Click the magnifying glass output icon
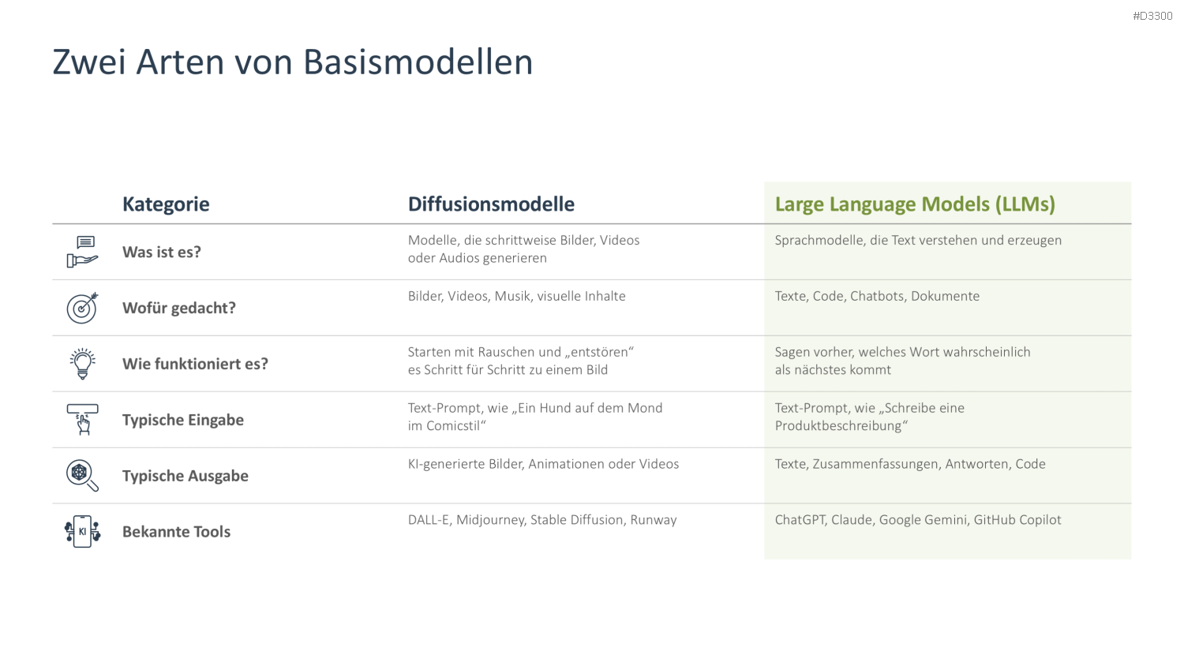 82,476
